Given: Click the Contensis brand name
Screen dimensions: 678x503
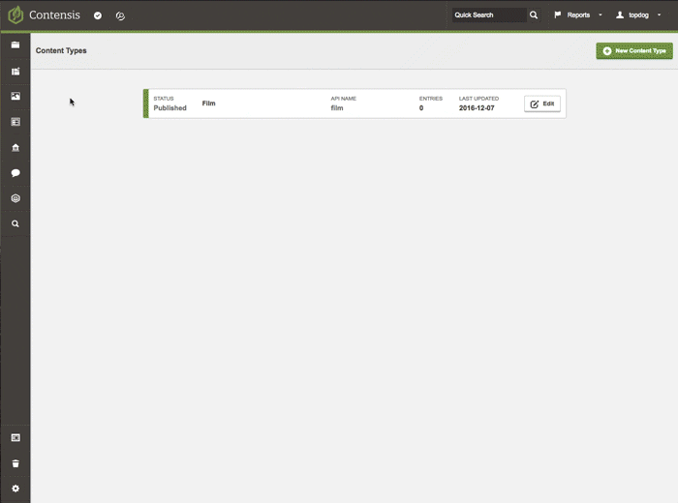Looking at the screenshot, I should tap(54, 15).
